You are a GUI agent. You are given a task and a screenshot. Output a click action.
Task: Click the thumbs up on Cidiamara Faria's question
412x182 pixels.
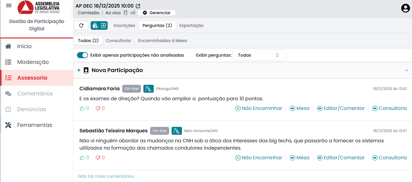[82, 108]
